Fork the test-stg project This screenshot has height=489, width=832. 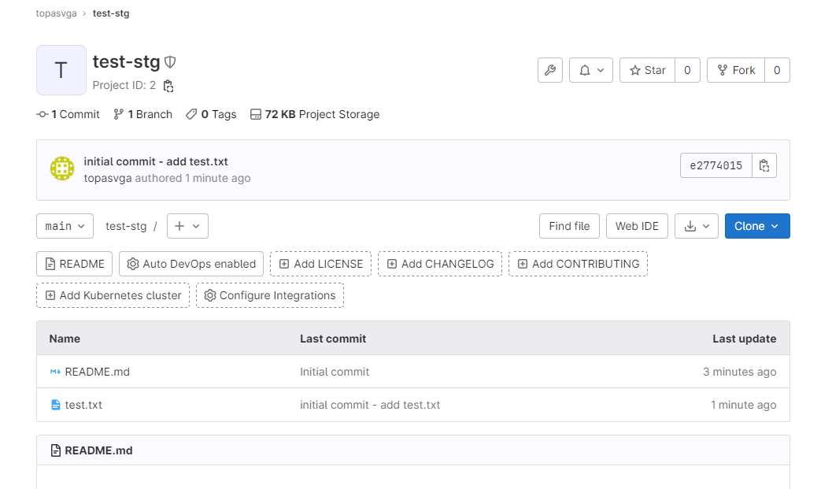tap(736, 70)
